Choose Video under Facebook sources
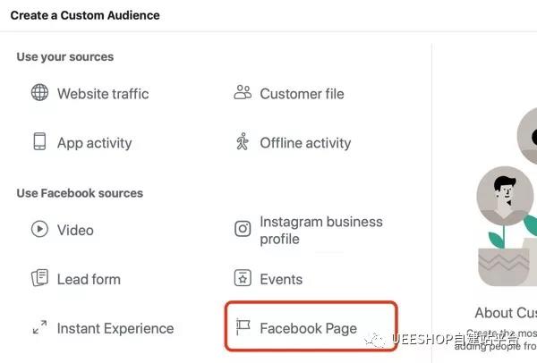The image size is (537, 363). click(x=75, y=230)
